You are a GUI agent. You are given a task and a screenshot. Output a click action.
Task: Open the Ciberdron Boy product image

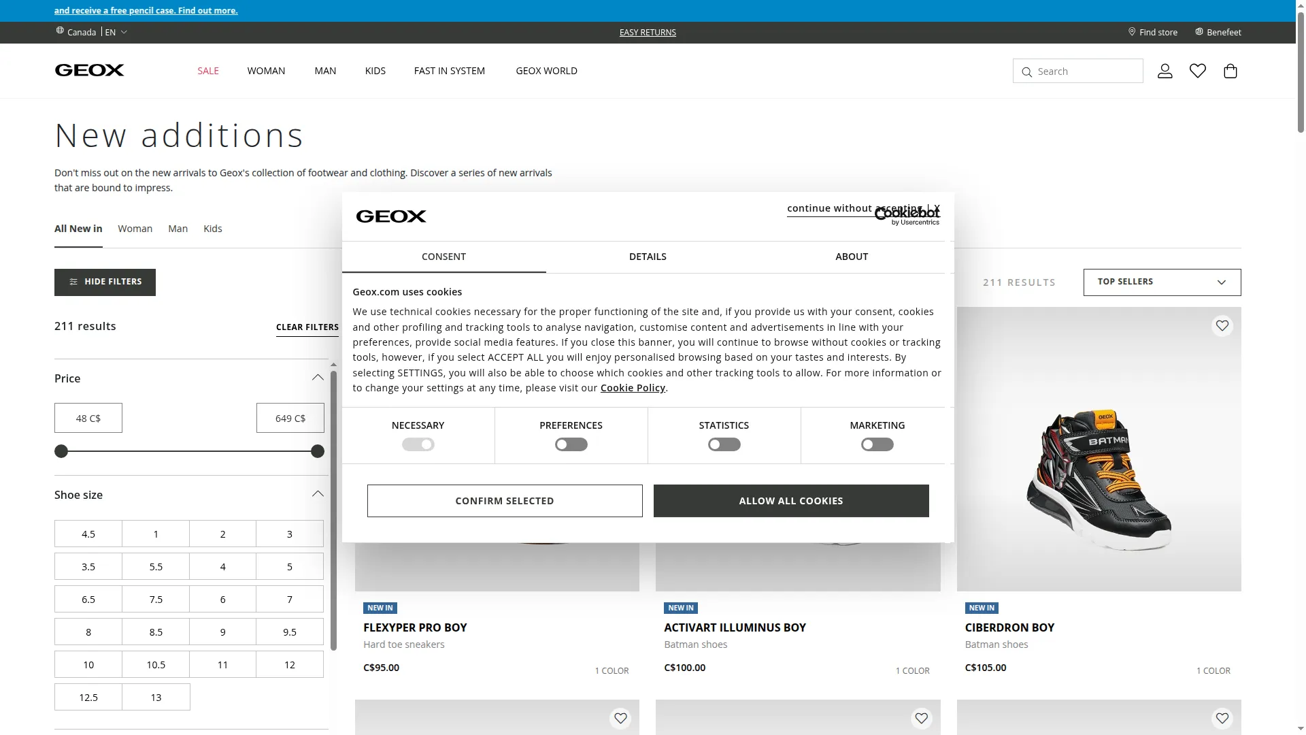(1099, 449)
